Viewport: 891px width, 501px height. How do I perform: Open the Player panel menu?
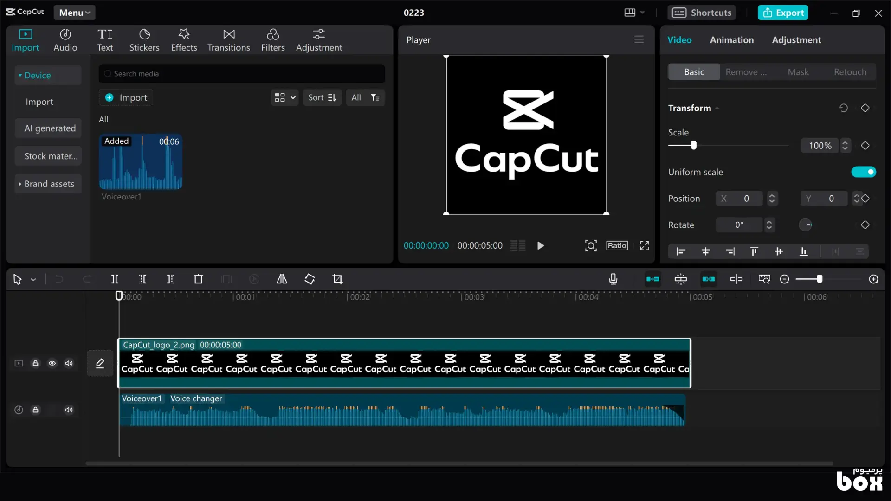(x=639, y=40)
